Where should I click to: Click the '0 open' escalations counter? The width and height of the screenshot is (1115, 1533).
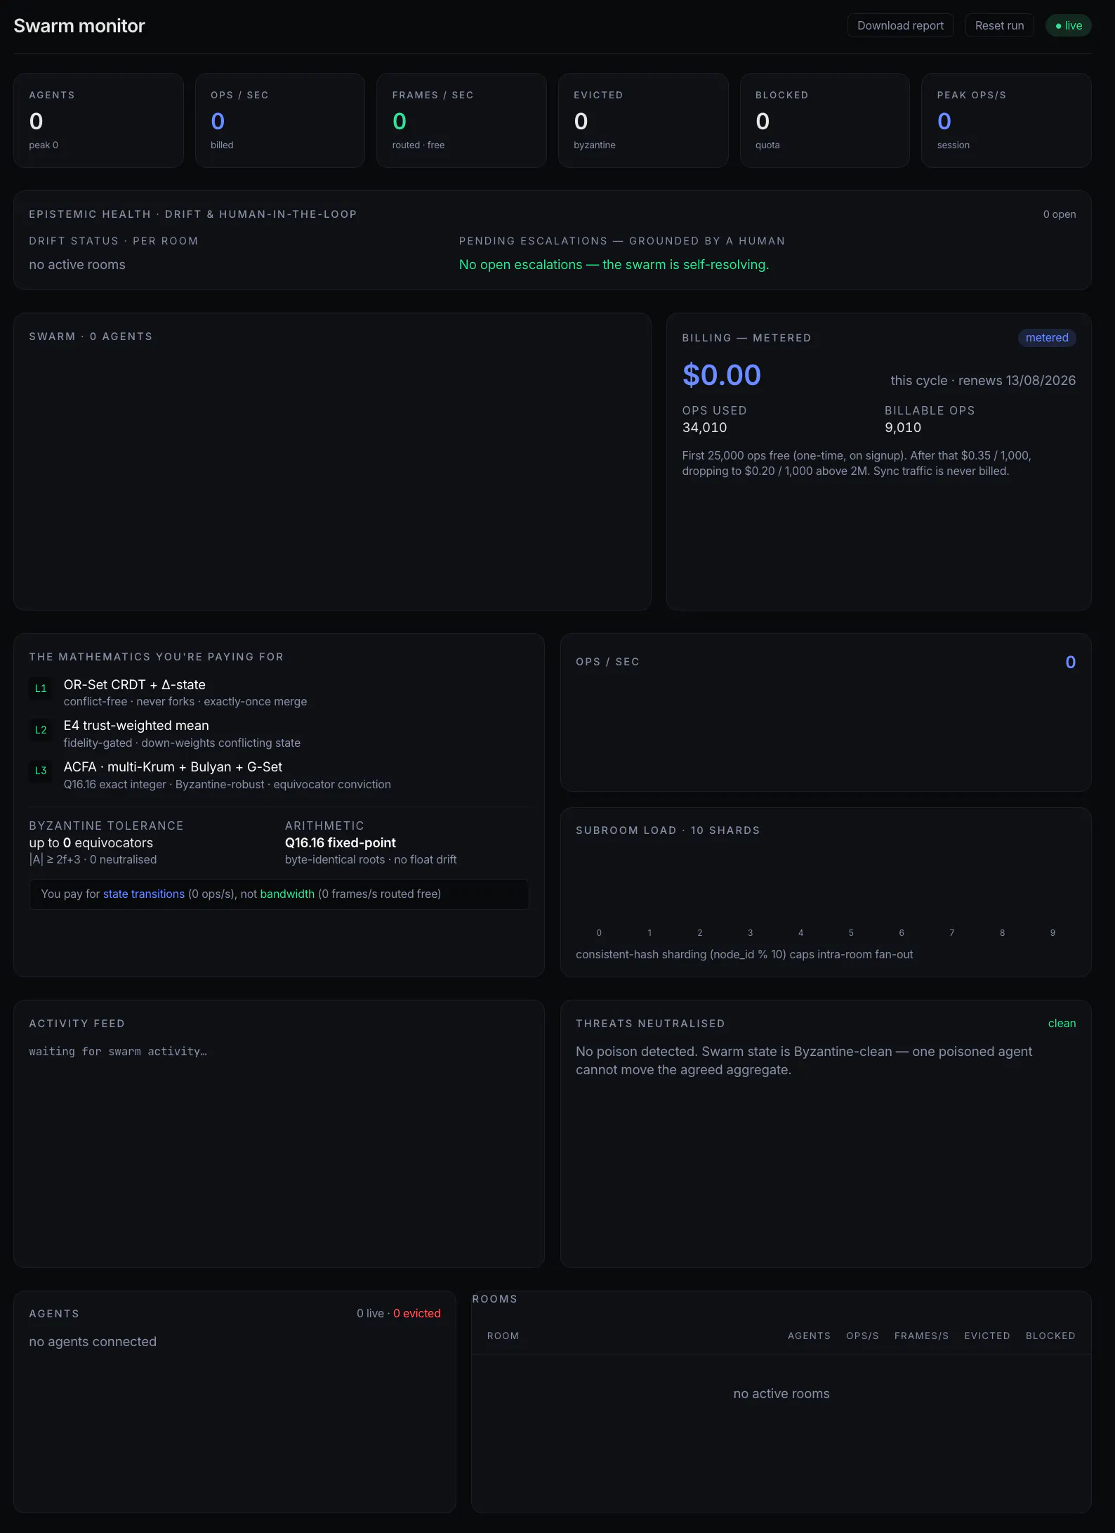[1059, 214]
